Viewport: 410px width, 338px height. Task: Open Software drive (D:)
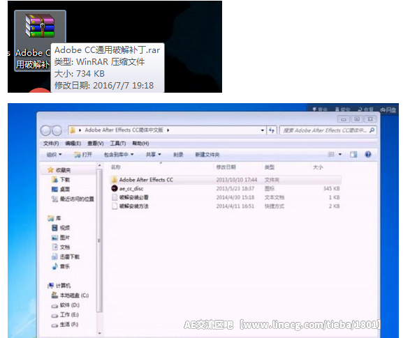pos(66,305)
